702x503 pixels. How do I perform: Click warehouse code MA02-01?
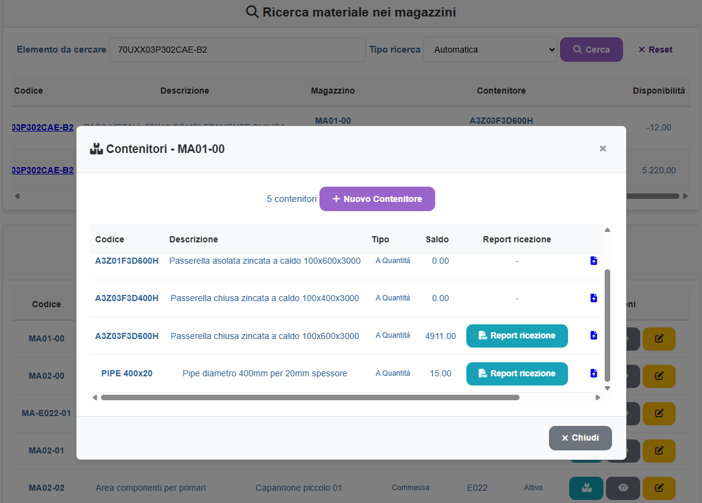(47, 450)
